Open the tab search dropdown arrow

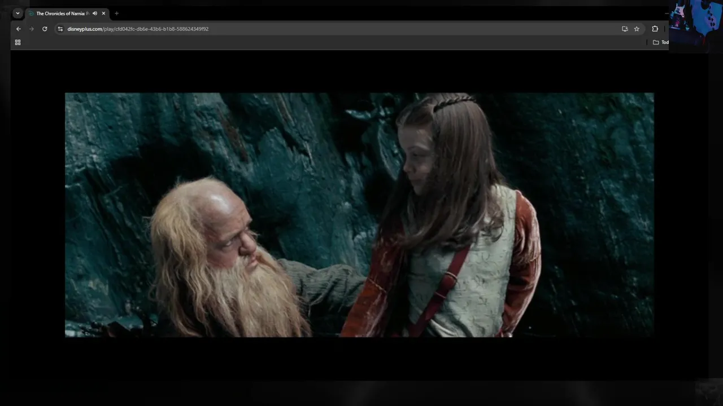(18, 14)
